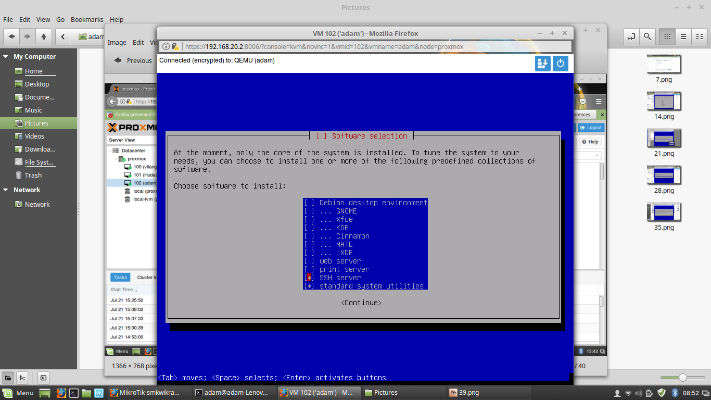Collapse the Datacenter tree node
711x400 pixels.
110,151
